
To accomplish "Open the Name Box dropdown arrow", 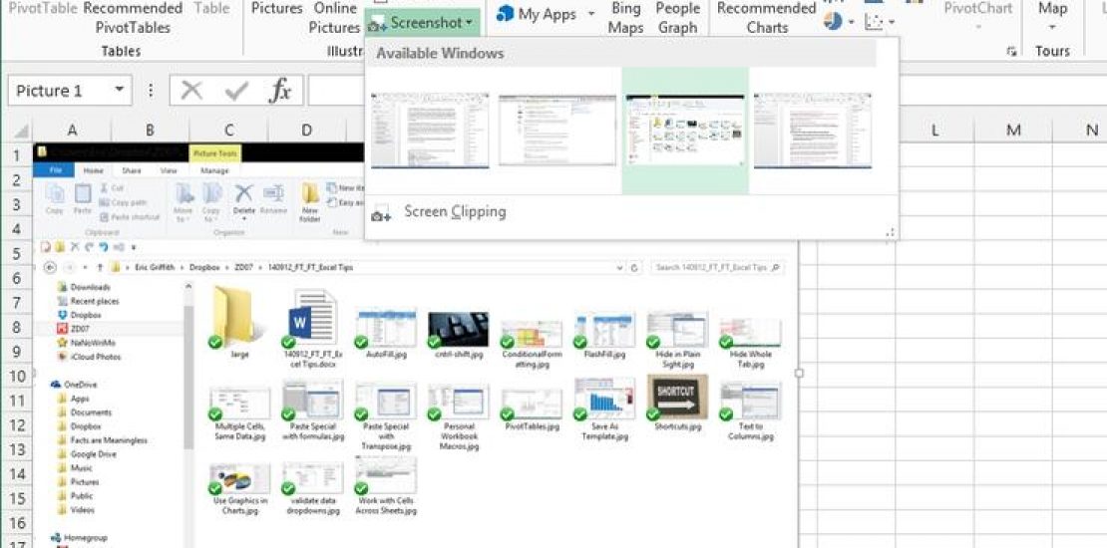I will pos(120,91).
